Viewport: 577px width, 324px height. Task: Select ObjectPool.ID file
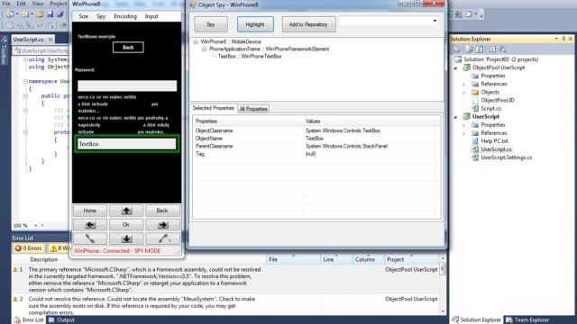pos(498,100)
